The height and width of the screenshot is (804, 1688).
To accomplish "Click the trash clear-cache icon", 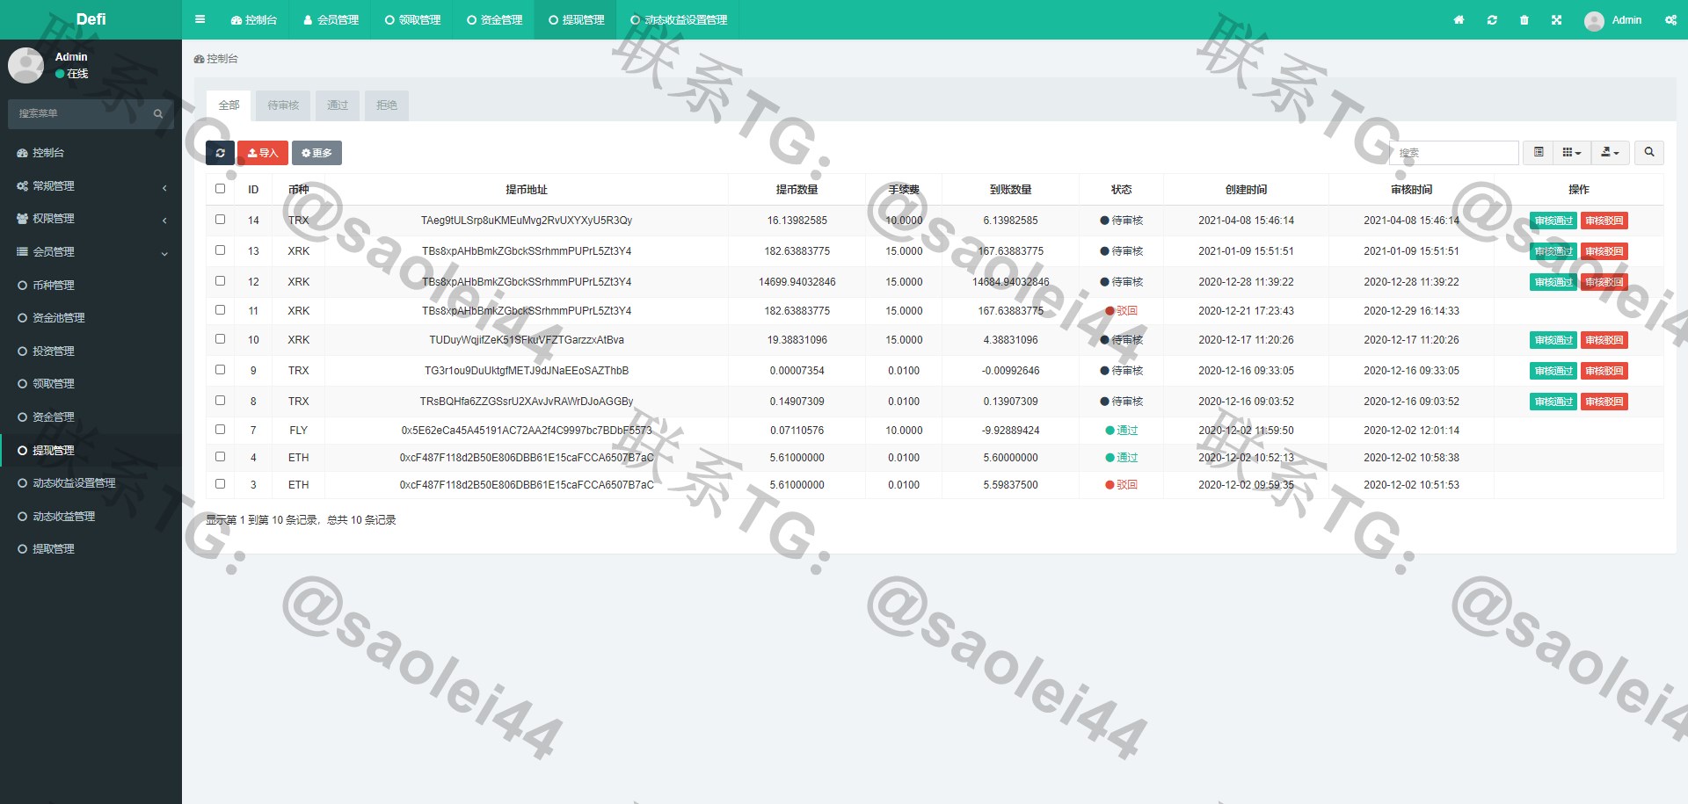I will (1524, 19).
